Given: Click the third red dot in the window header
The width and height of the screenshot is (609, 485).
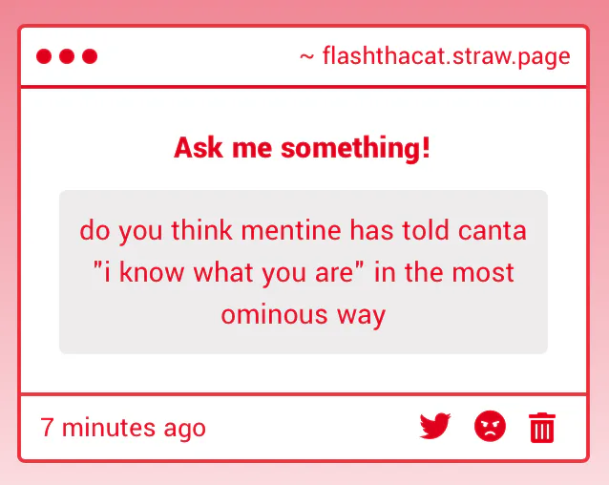Looking at the screenshot, I should [x=90, y=56].
